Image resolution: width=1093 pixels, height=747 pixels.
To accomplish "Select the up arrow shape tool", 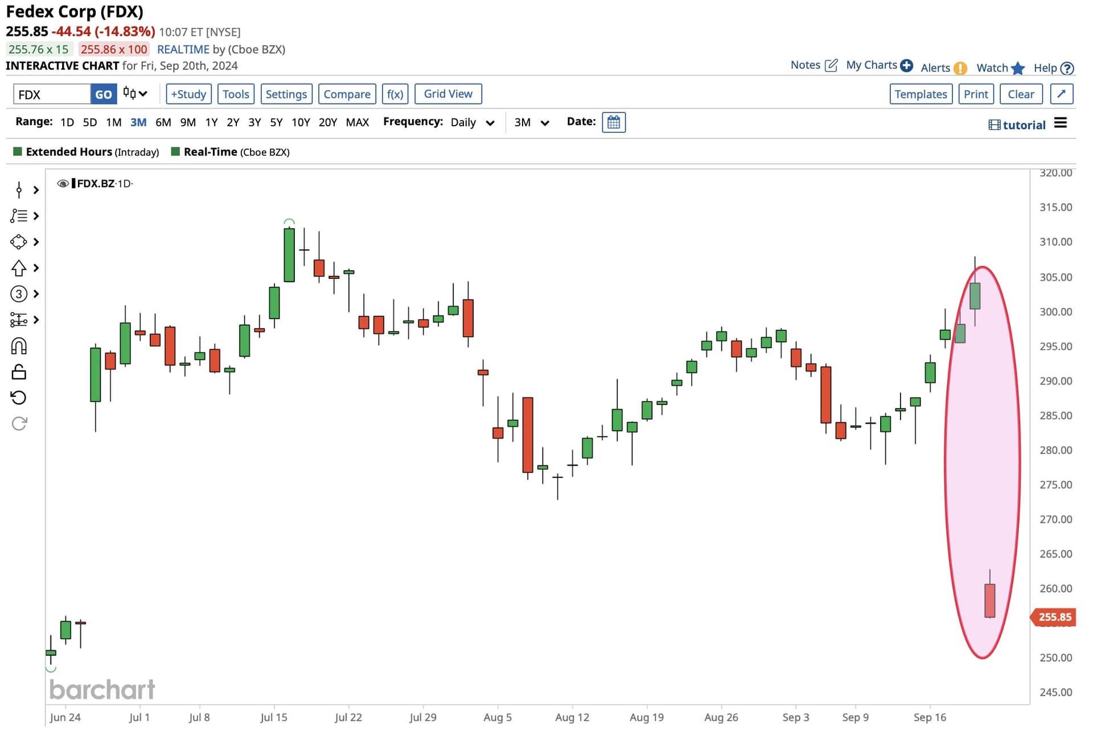I will (19, 267).
